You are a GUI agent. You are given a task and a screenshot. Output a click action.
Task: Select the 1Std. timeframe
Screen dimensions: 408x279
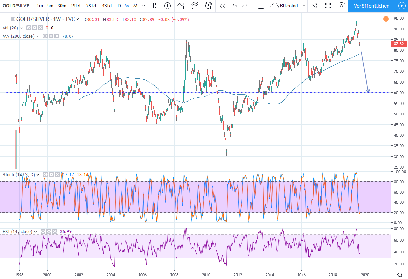pos(76,6)
